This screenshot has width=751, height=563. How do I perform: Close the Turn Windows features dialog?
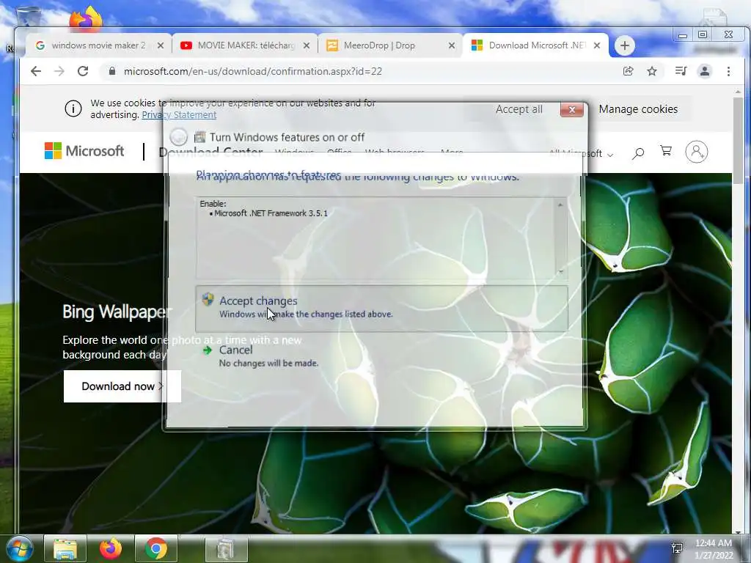coord(572,110)
